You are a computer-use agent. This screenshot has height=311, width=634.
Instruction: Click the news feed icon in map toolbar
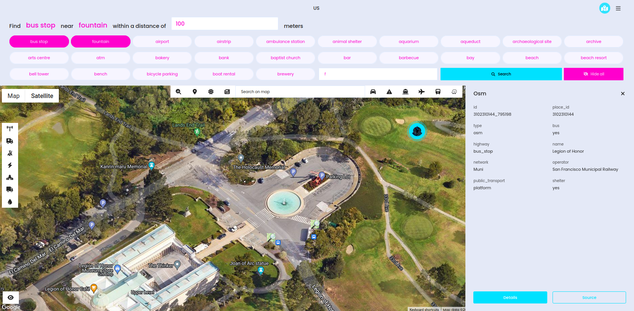click(227, 92)
